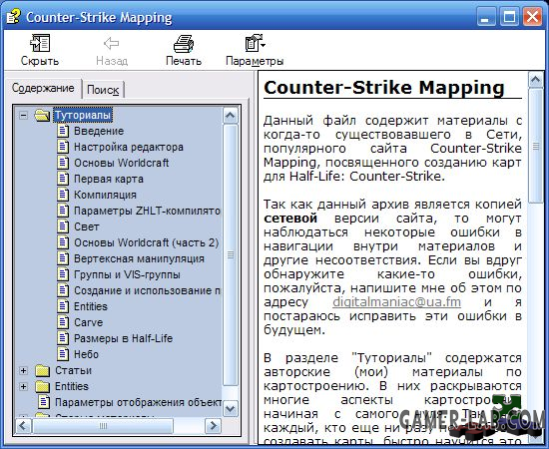Click the page icon beside Компиляция
This screenshot has height=449, width=549.
click(x=63, y=195)
